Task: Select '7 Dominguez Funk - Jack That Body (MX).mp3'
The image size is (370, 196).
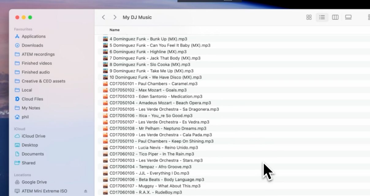Action: point(155,58)
